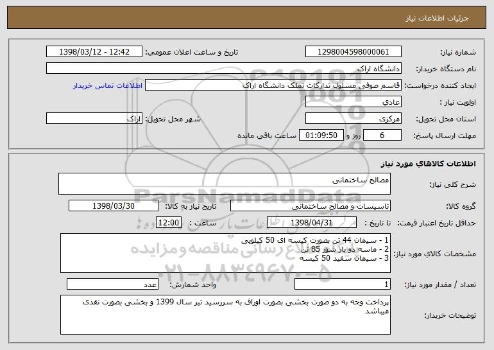This screenshot has width=494, height=350.
Task: Click the label ایجاد کننده درخواست
Action: pyautogui.click(x=440, y=86)
